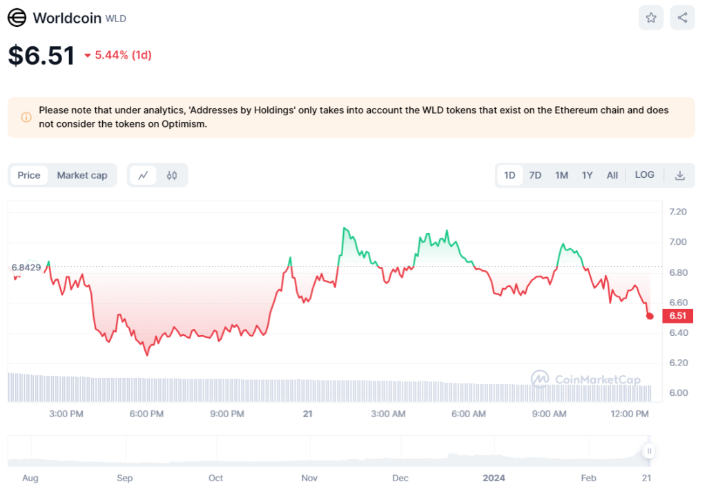Image resolution: width=707 pixels, height=493 pixels.
Task: Click Aug on the mini timeline
Action: click(x=30, y=478)
